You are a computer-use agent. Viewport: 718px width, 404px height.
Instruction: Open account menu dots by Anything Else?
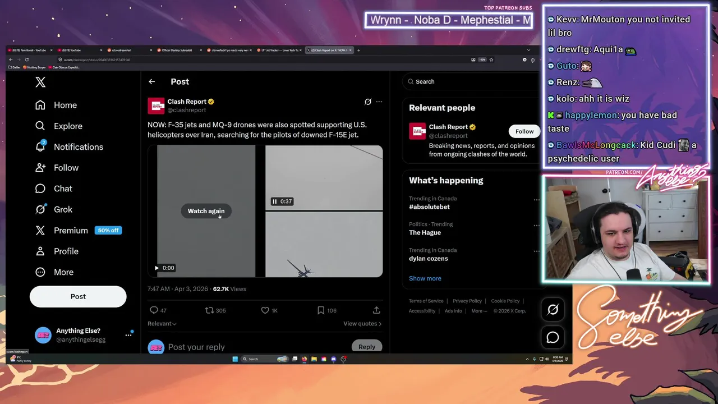point(128,335)
